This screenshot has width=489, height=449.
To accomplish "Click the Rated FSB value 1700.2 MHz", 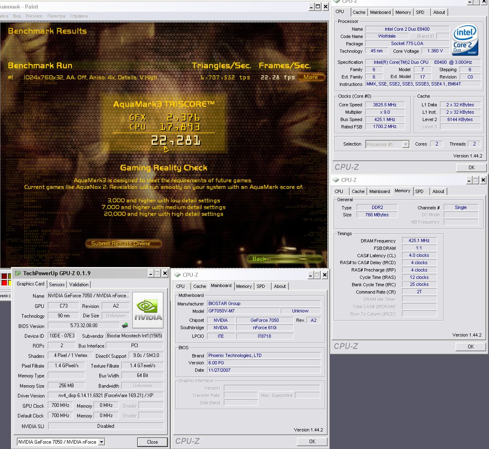I will point(385,126).
